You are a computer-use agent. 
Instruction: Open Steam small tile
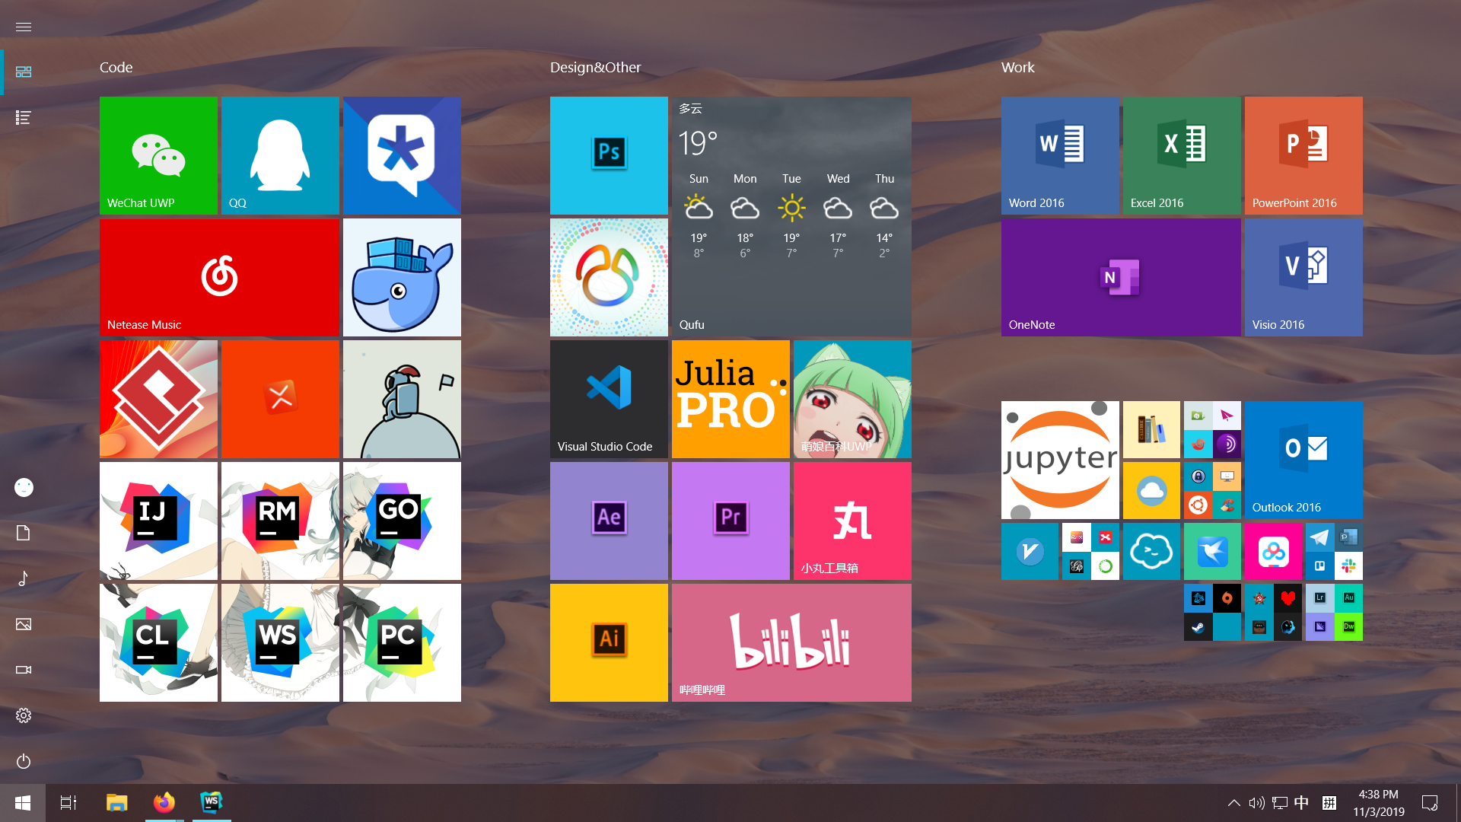click(1198, 627)
